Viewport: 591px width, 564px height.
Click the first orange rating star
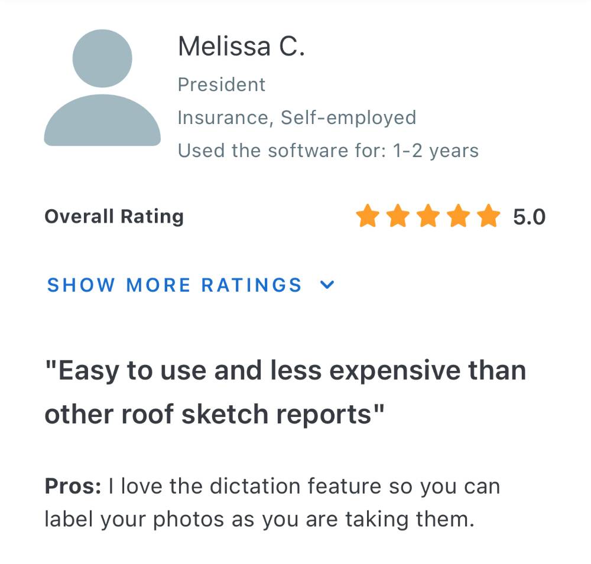pos(368,216)
